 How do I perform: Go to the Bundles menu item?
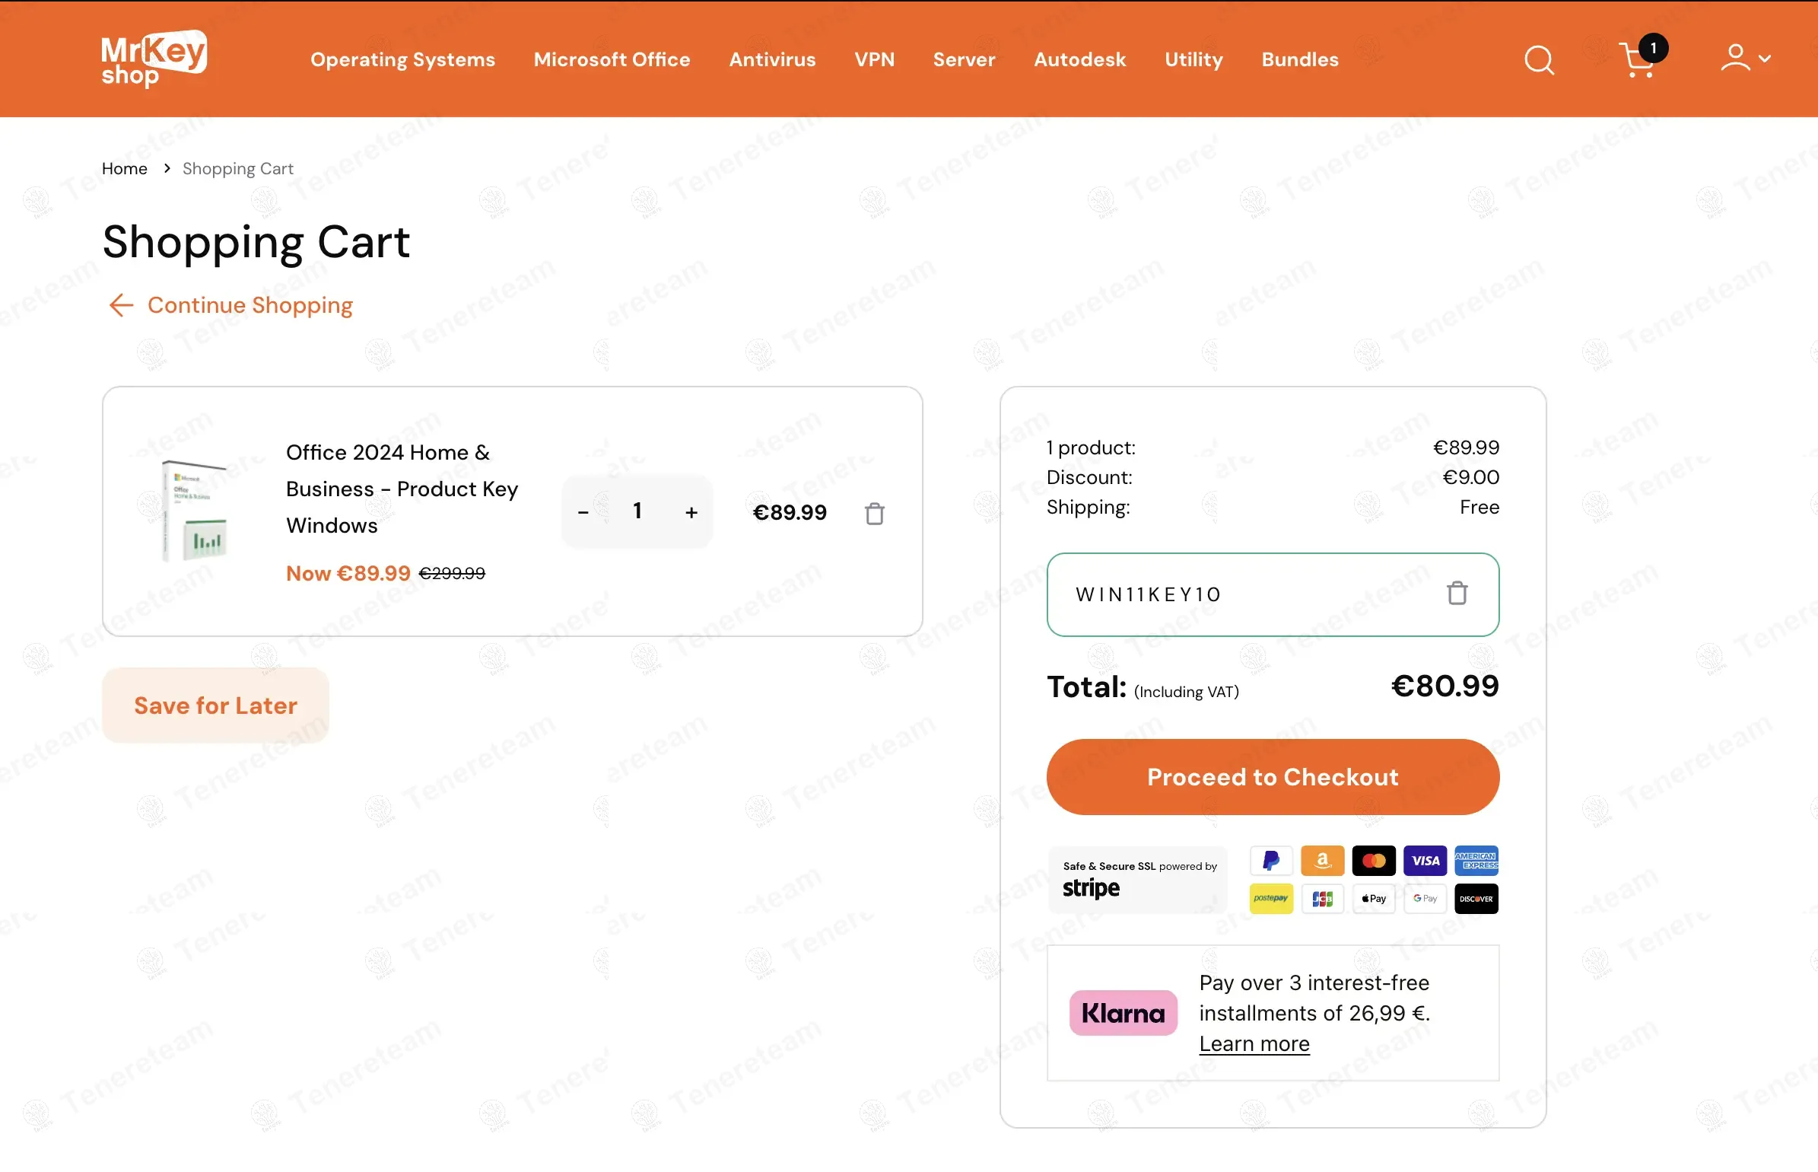click(x=1299, y=59)
